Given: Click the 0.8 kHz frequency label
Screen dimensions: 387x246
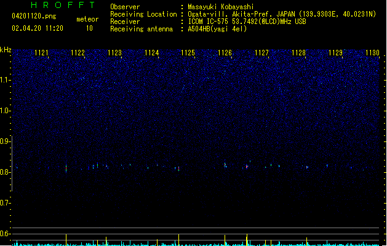Looking at the screenshot, I should pyautogui.click(x=5, y=172).
